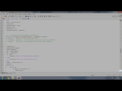Split documents top/bottom layout icon
This screenshot has height=91, width=122.
(117, 16)
